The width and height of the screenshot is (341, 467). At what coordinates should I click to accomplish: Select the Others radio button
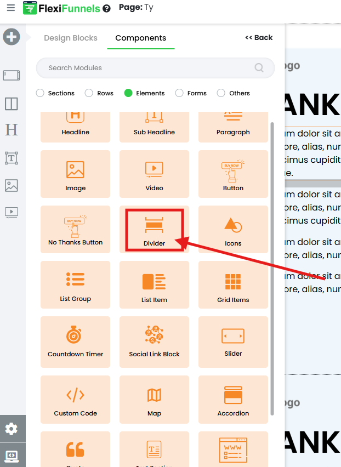(221, 93)
